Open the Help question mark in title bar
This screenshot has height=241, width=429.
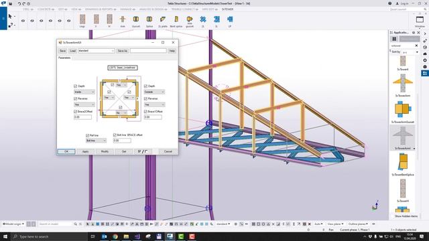click(x=389, y=3)
